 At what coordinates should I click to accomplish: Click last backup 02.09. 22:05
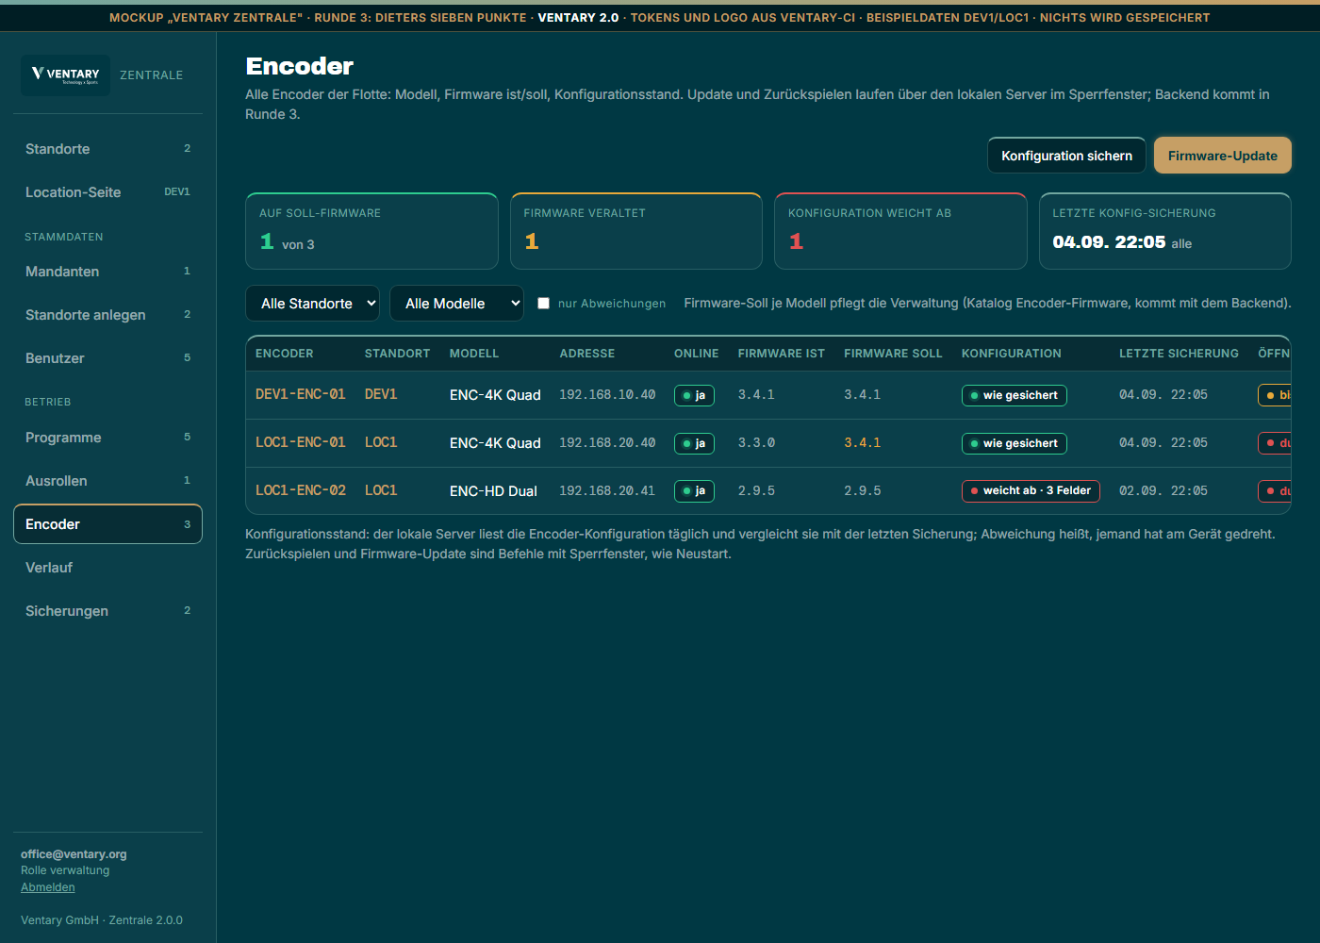[1163, 490]
